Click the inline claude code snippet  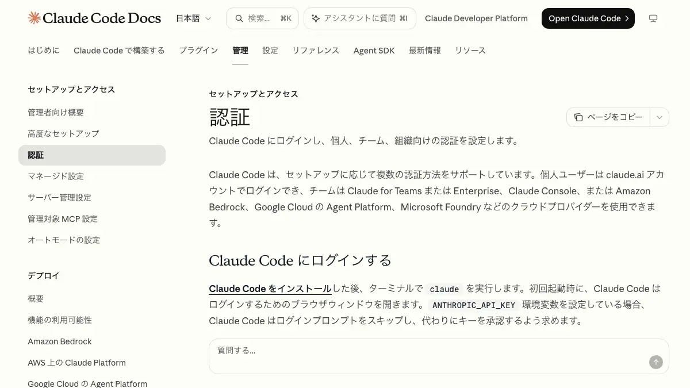click(444, 289)
